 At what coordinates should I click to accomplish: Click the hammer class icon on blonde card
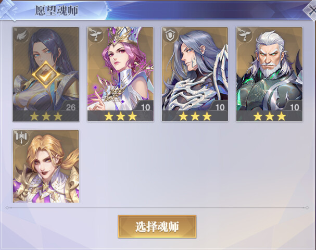click(21, 137)
